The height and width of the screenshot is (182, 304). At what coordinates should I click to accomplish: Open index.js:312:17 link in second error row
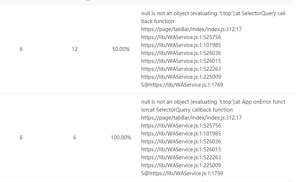click(x=191, y=118)
